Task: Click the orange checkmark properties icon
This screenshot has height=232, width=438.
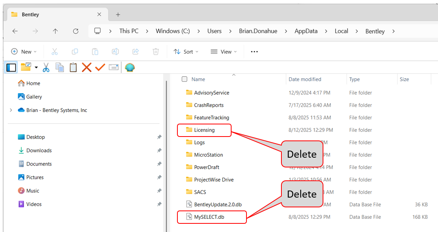Action: pyautogui.click(x=100, y=67)
